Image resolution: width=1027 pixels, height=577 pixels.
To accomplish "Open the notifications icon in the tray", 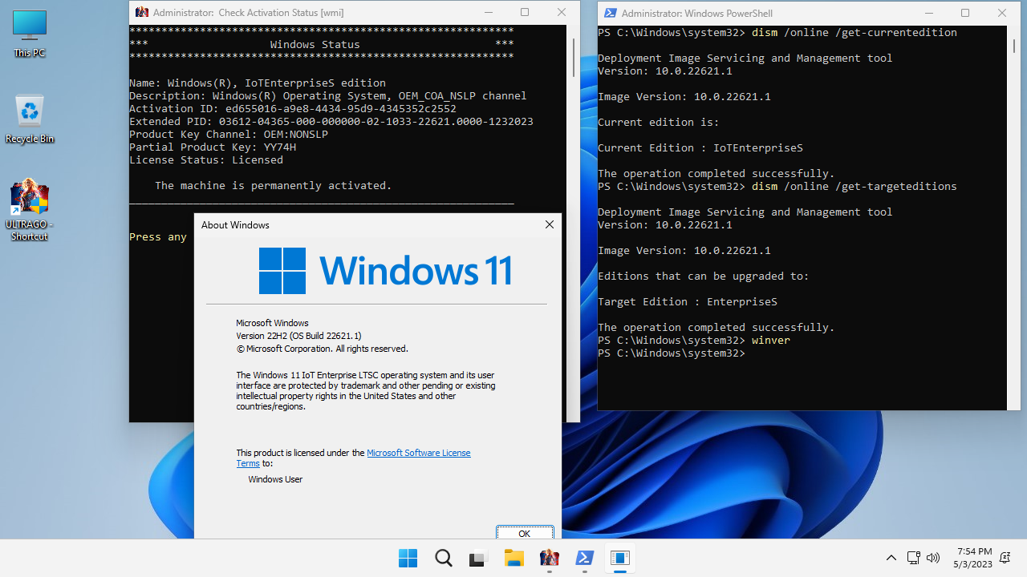I will [x=1005, y=558].
